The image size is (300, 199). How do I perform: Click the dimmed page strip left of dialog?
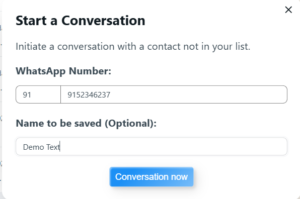1,99
